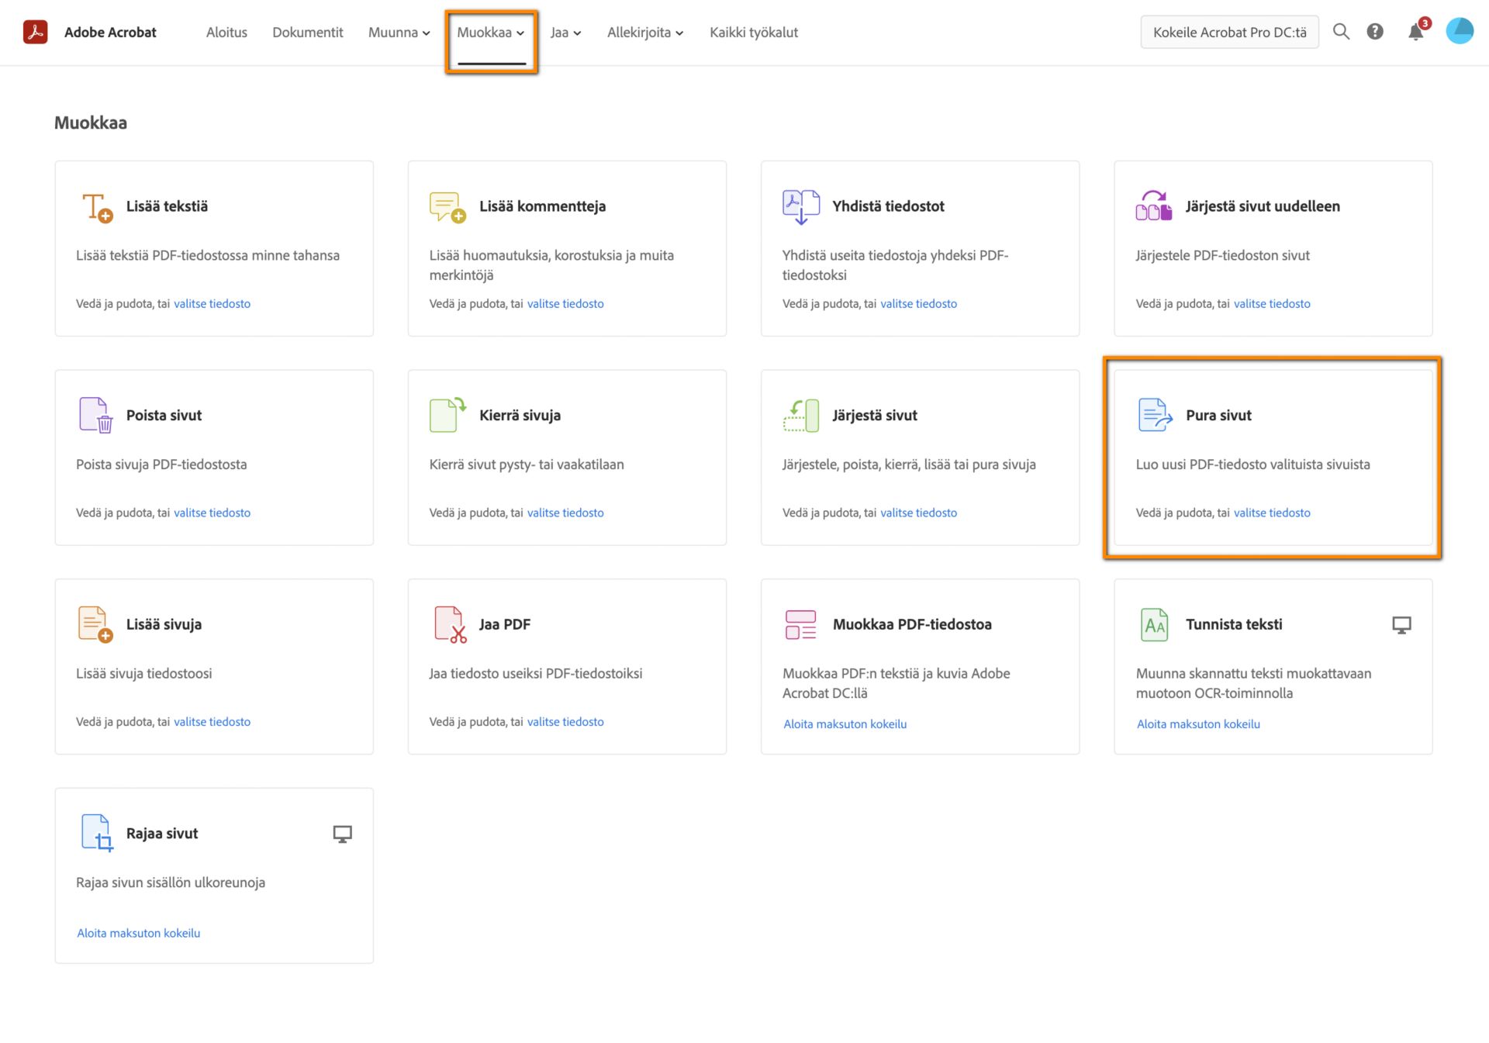Image resolution: width=1489 pixels, height=1043 pixels.
Task: Open the user profile avatar
Action: (x=1460, y=30)
